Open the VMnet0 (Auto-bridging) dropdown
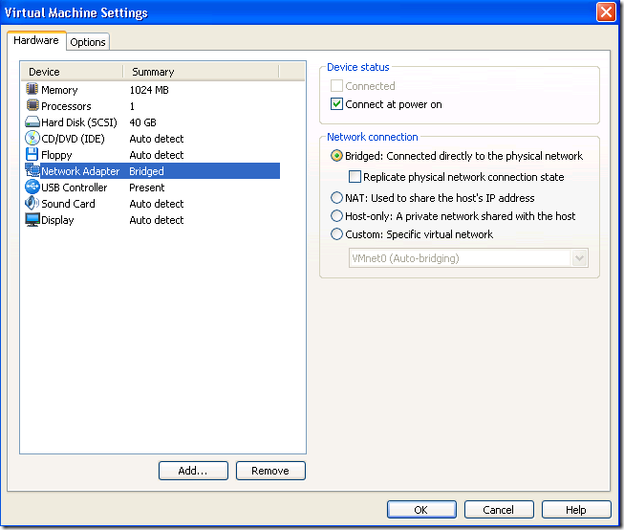 tap(579, 258)
